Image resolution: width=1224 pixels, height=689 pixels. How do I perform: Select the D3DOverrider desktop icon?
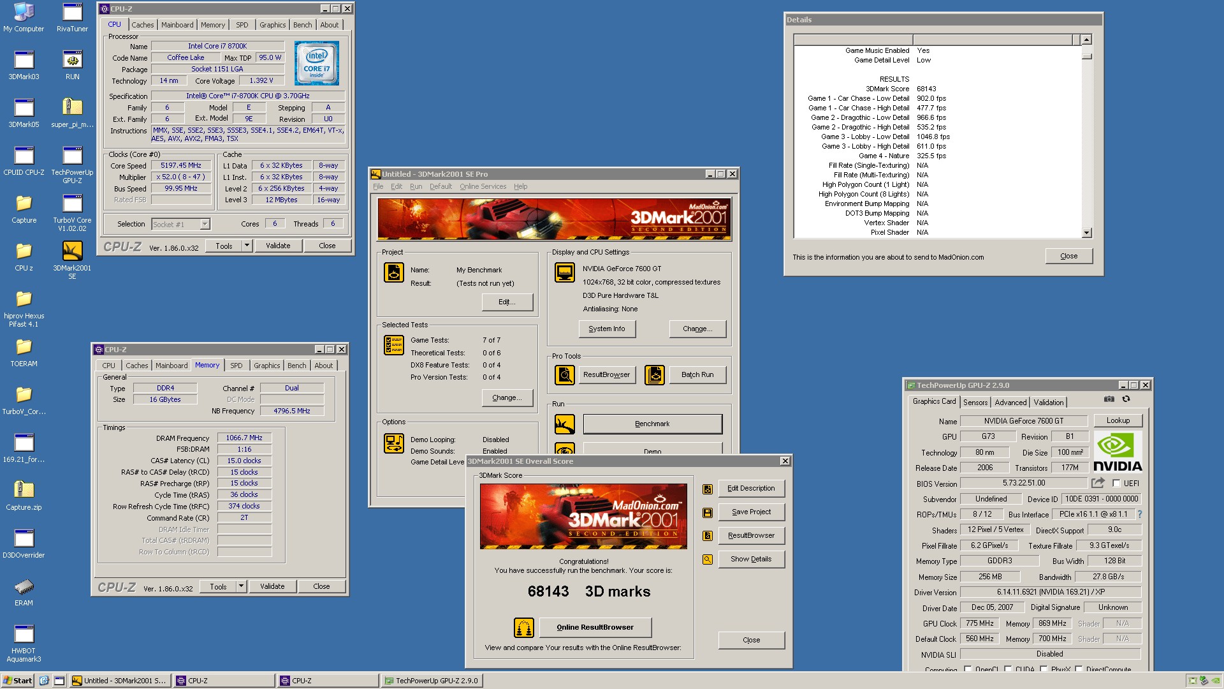click(24, 544)
